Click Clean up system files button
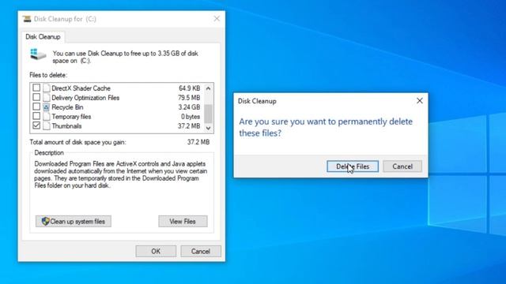 74,221
